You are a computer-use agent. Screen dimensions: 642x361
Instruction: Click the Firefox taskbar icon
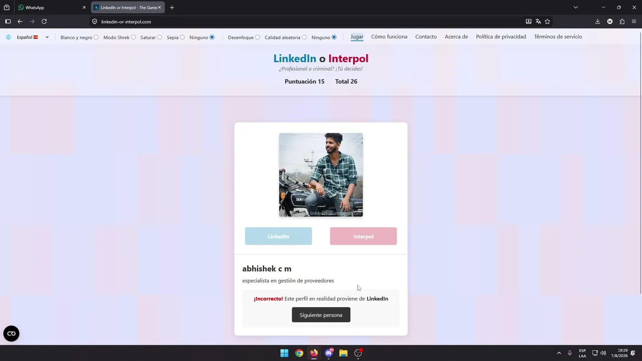coord(314,353)
